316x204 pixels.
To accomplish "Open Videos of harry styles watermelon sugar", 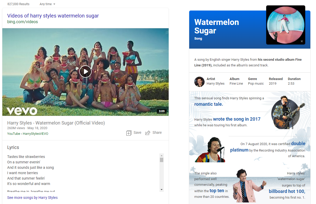I will click(53, 16).
